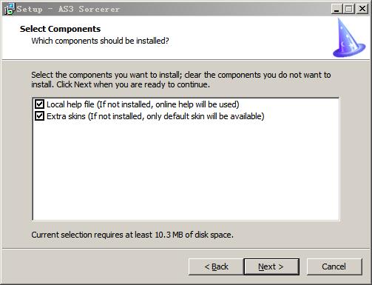Click the Setup - AS3 Sorcerer title bar
Image resolution: width=372 pixels, height=285 pixels.
point(172,9)
